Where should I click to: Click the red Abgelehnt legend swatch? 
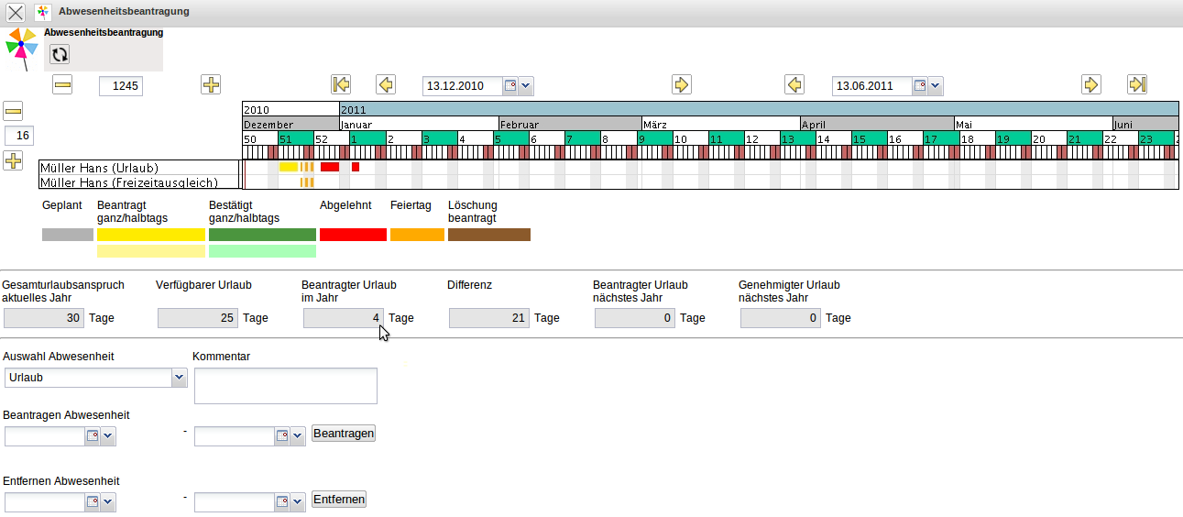coord(353,235)
